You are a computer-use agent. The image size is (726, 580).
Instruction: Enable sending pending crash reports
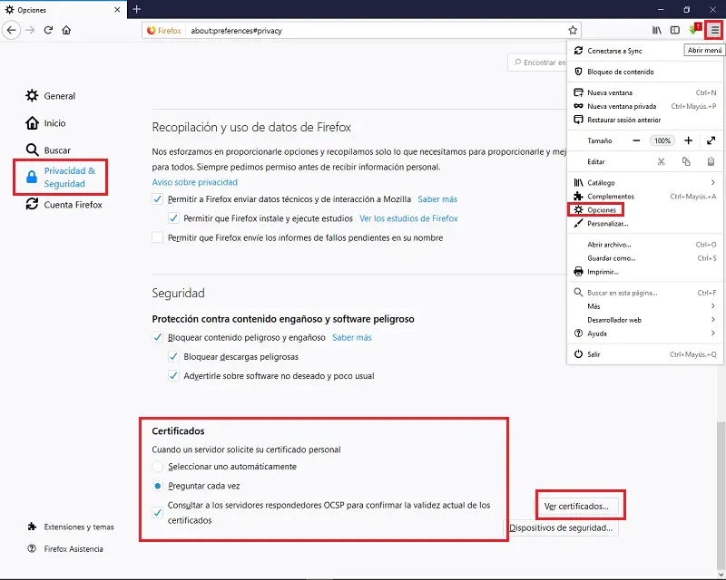(157, 237)
